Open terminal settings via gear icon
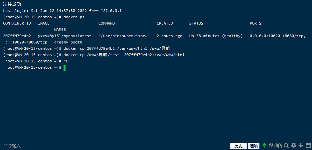This screenshot has height=150, width=312. point(293,145)
